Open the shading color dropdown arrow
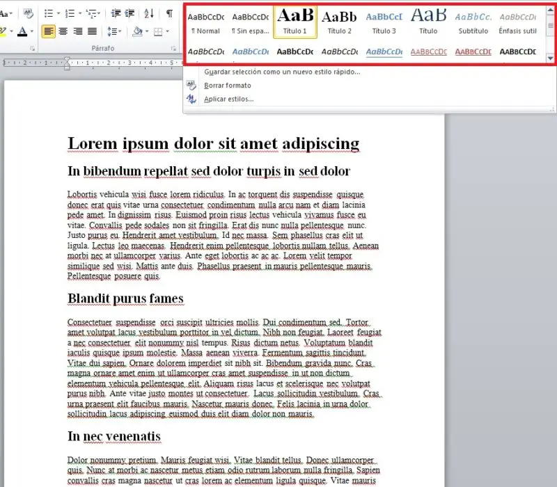Viewport: 557px width, 487px height. [x=147, y=31]
